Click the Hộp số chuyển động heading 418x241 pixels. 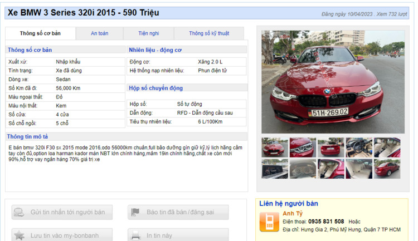point(155,88)
